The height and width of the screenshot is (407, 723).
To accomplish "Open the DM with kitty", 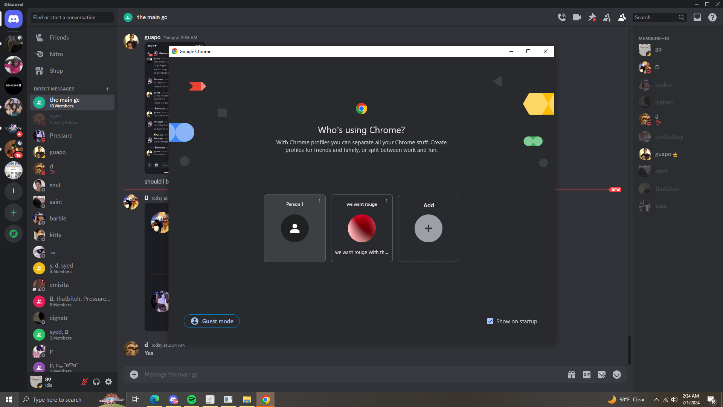I will 72,235.
